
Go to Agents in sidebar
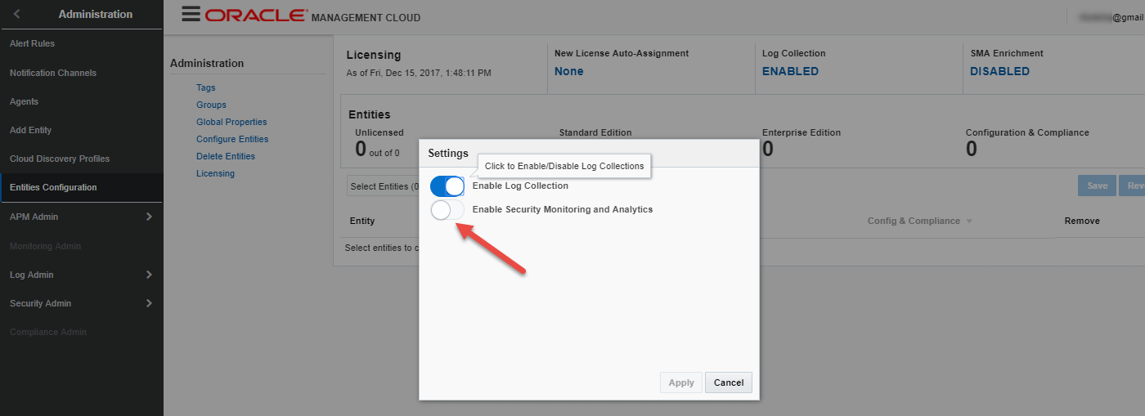point(24,101)
